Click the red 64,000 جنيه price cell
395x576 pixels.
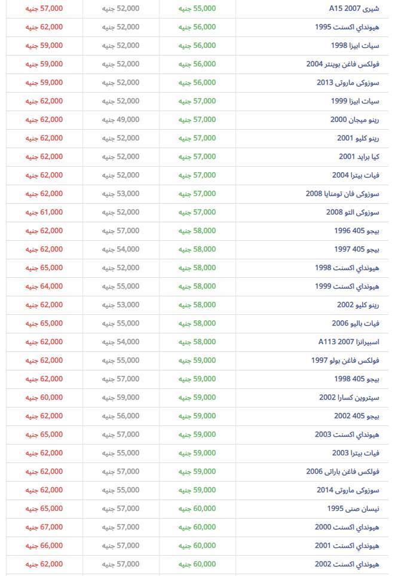pos(44,286)
